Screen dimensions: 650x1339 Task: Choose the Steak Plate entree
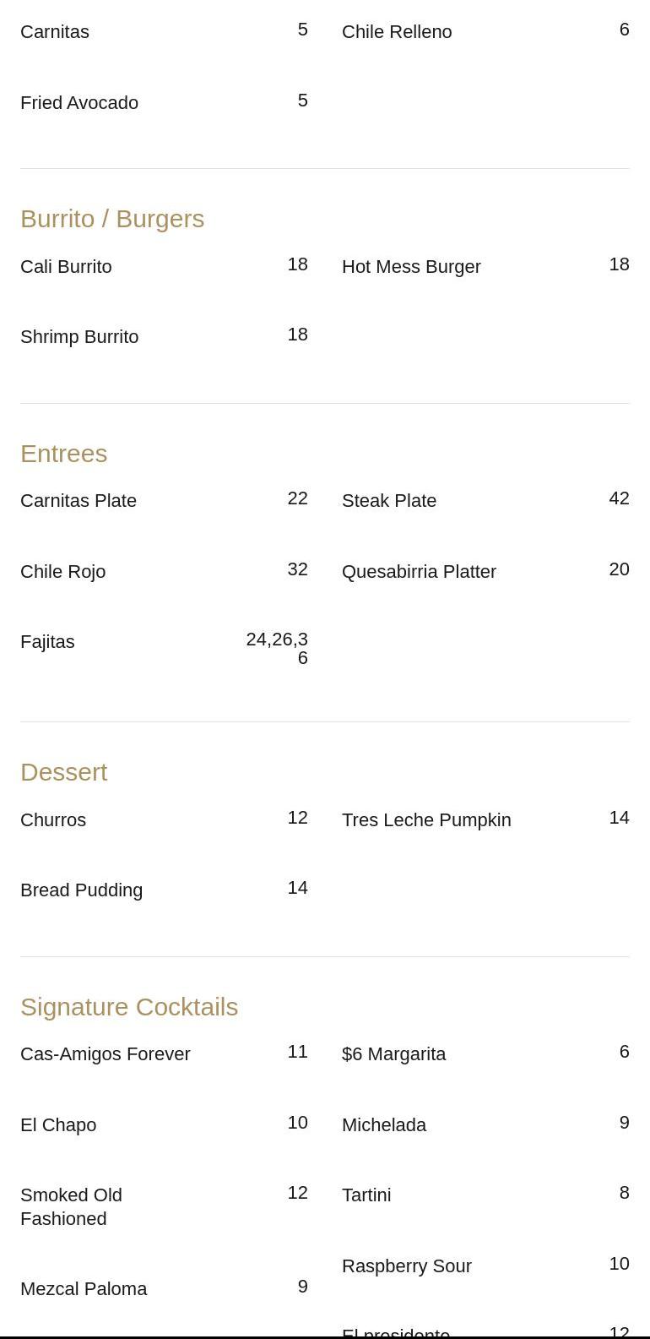pos(389,501)
